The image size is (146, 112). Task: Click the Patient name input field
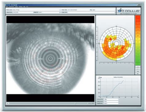pos(36,10)
